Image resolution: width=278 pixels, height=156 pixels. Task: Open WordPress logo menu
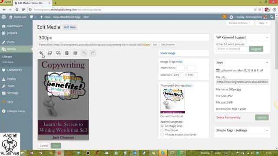coord(4,17)
